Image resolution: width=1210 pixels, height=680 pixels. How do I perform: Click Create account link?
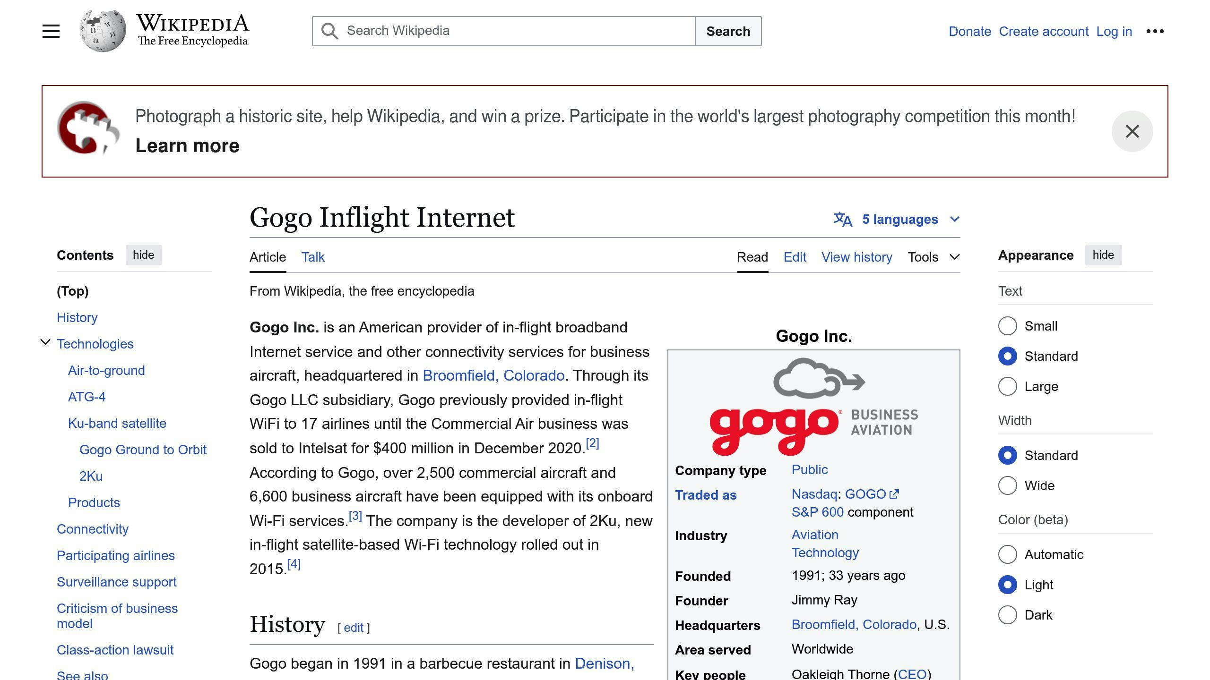1044,31
